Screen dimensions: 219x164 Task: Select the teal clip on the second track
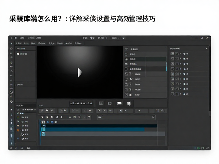pos(93,129)
